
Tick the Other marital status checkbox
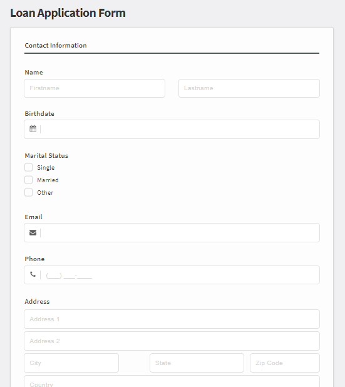coord(28,192)
